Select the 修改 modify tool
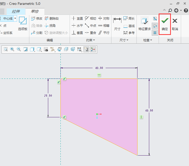The height and width of the screenshot is (166, 189). point(36,19)
